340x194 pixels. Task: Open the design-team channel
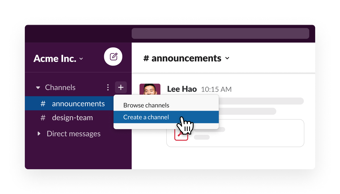point(72,118)
